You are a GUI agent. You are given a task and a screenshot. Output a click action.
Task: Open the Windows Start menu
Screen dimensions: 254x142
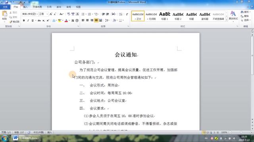click(x=5, y=138)
